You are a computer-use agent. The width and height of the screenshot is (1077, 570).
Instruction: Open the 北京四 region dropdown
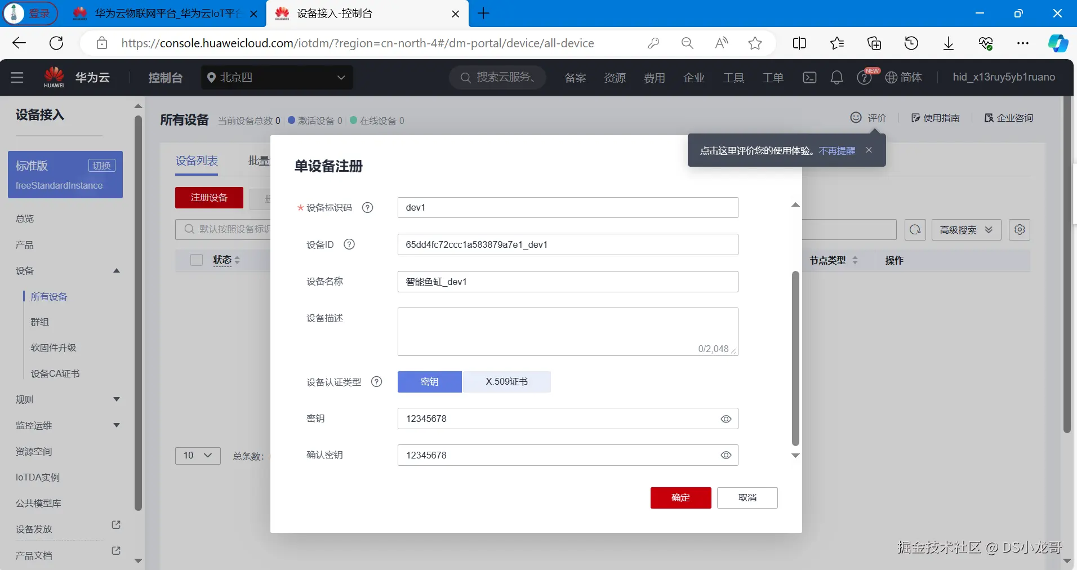[x=277, y=78]
